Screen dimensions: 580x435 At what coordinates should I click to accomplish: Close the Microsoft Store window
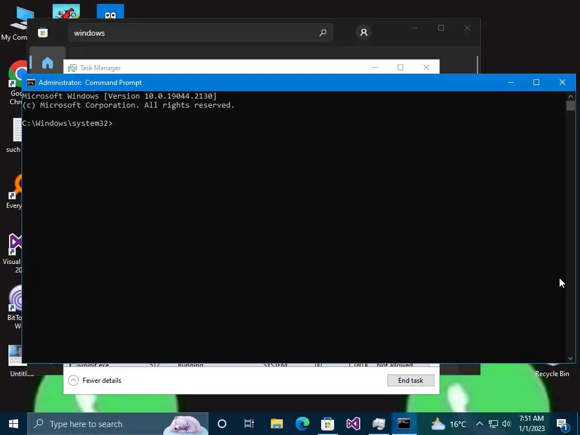tap(467, 28)
